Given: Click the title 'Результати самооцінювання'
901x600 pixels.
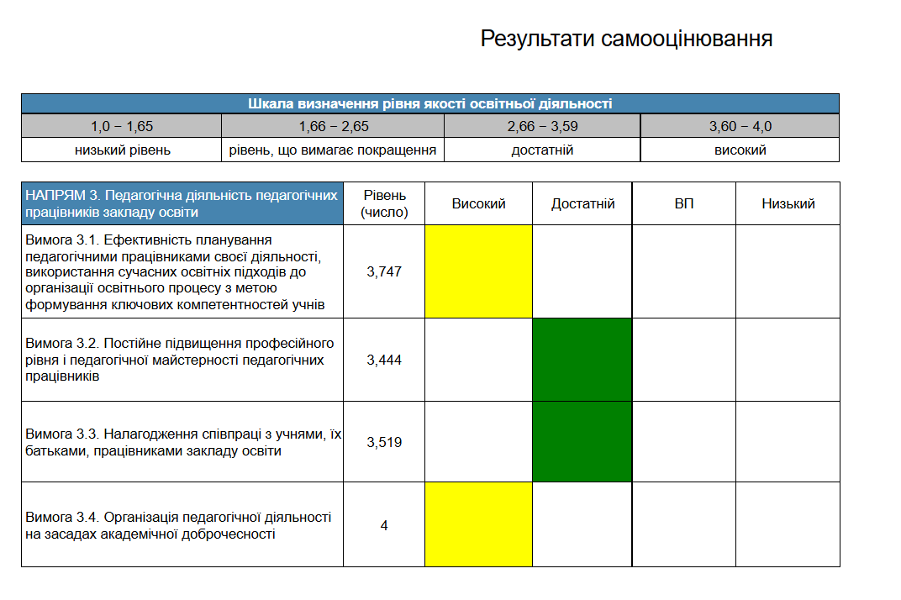Looking at the screenshot, I should coord(626,39).
